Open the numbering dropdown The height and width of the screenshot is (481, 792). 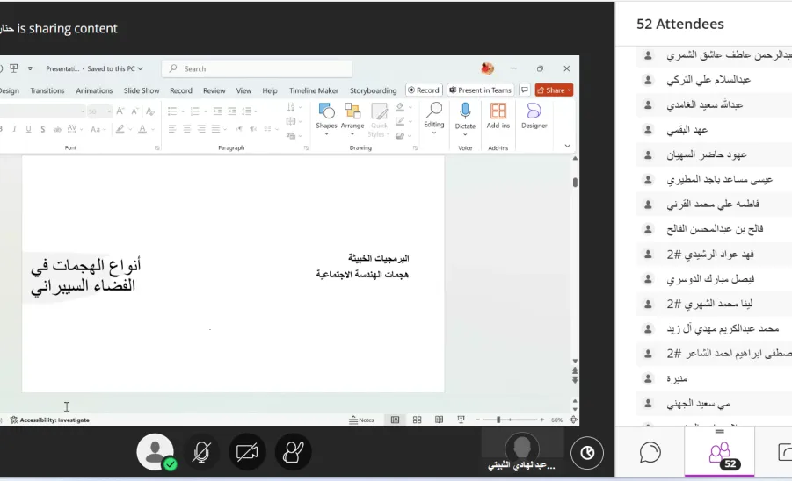[x=206, y=111]
